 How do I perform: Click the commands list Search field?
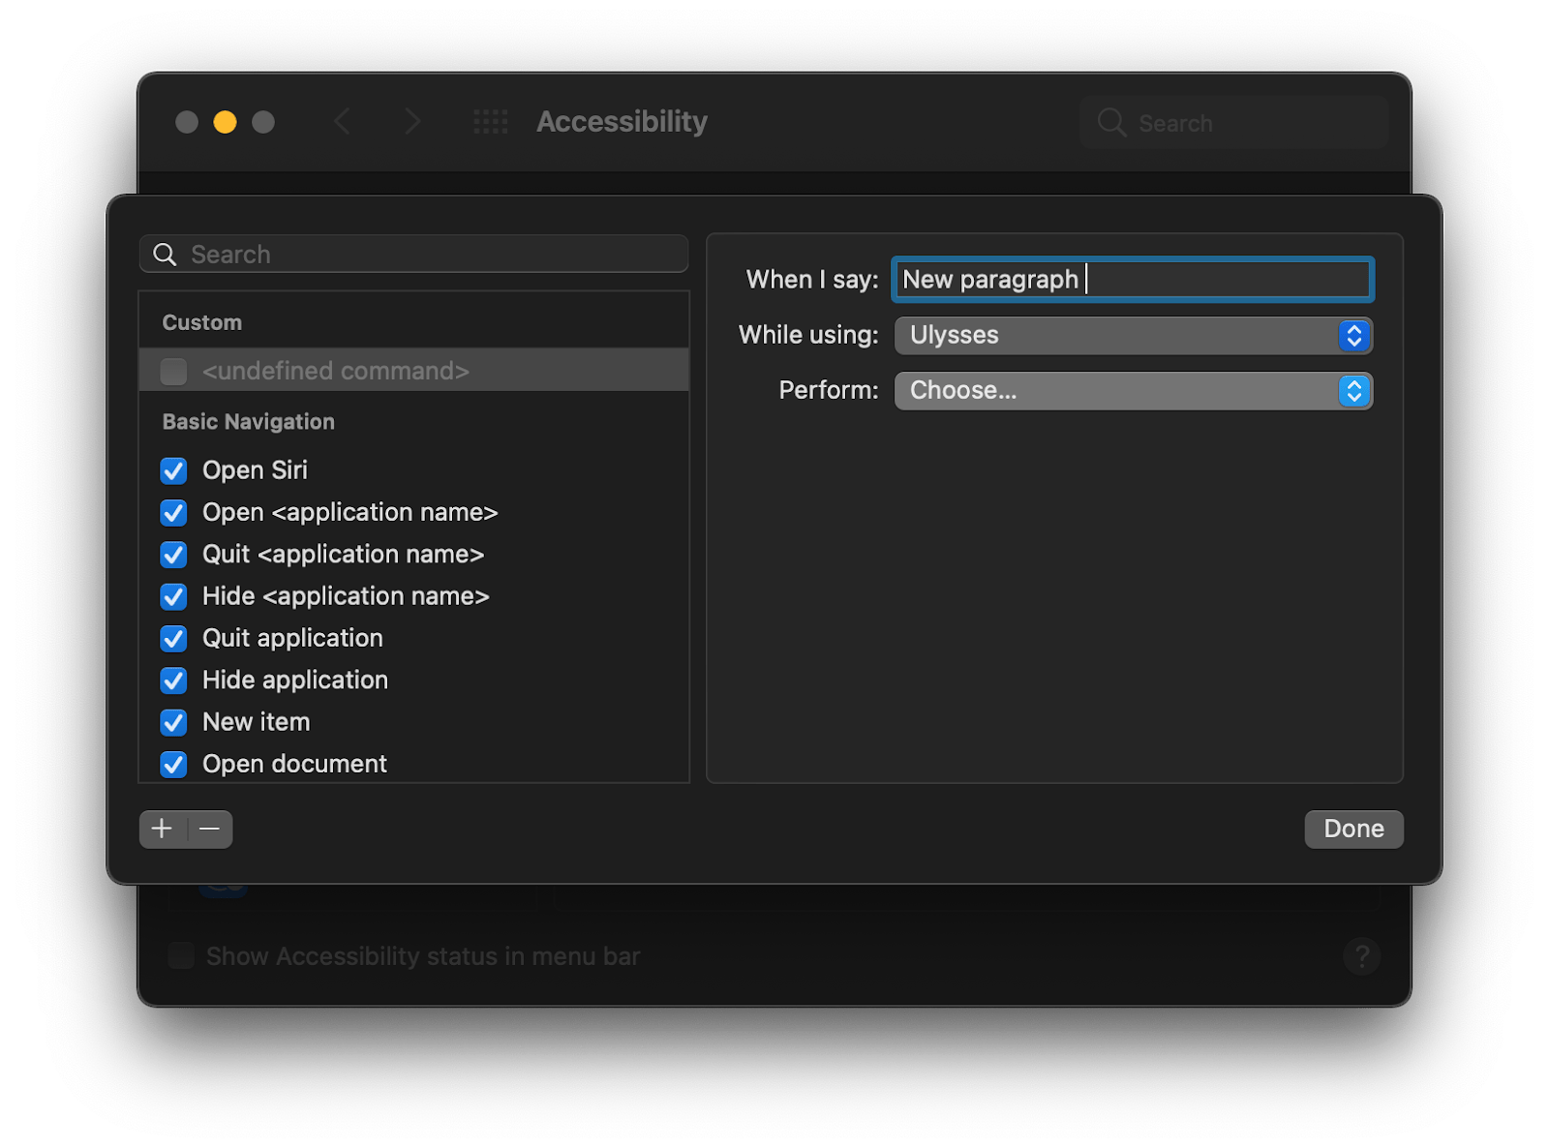pos(414,255)
